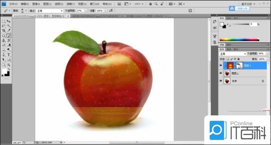Toggle lock image pixels brush icon

click(x=231, y=59)
